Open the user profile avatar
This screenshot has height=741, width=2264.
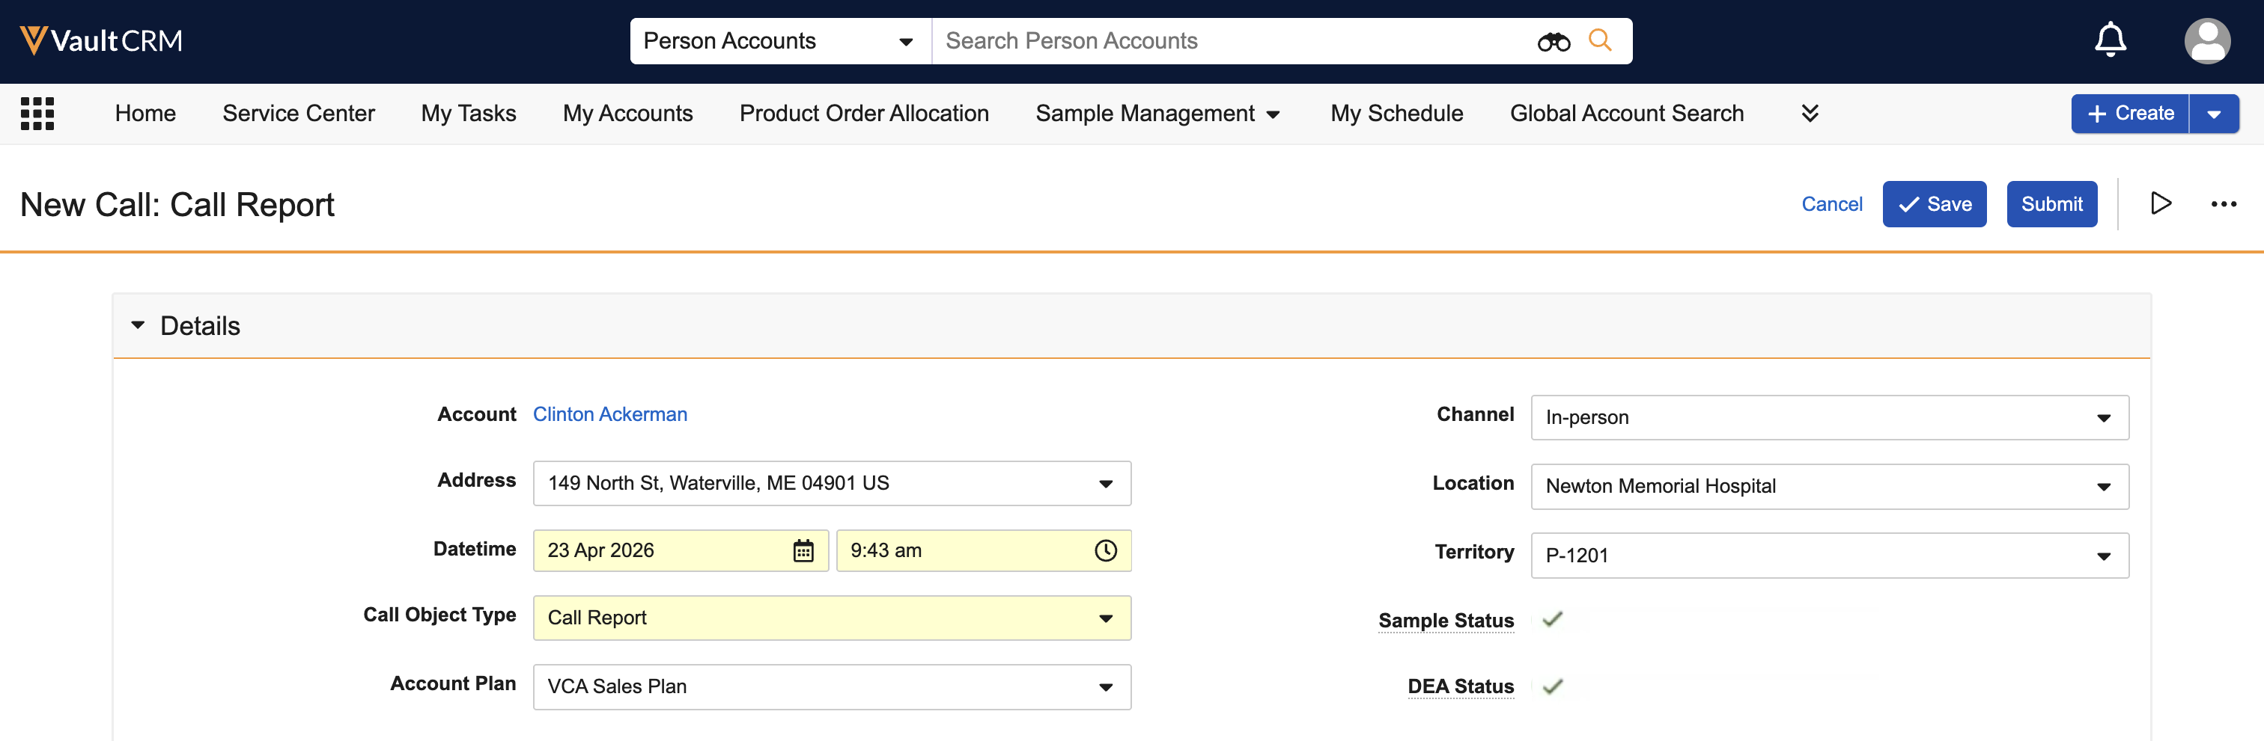(2207, 40)
